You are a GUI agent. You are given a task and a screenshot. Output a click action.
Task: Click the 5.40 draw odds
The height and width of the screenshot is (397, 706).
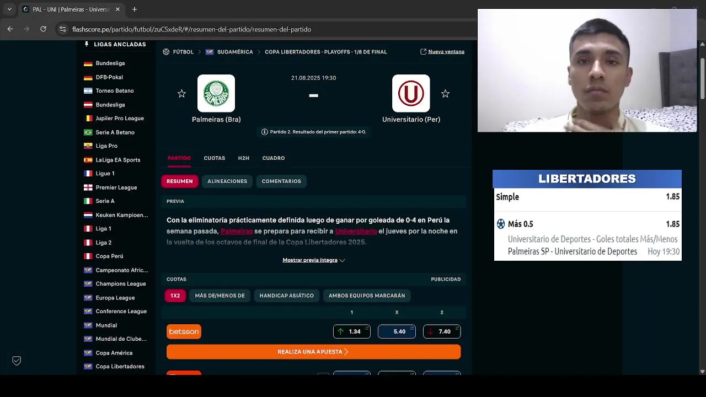tap(397, 331)
